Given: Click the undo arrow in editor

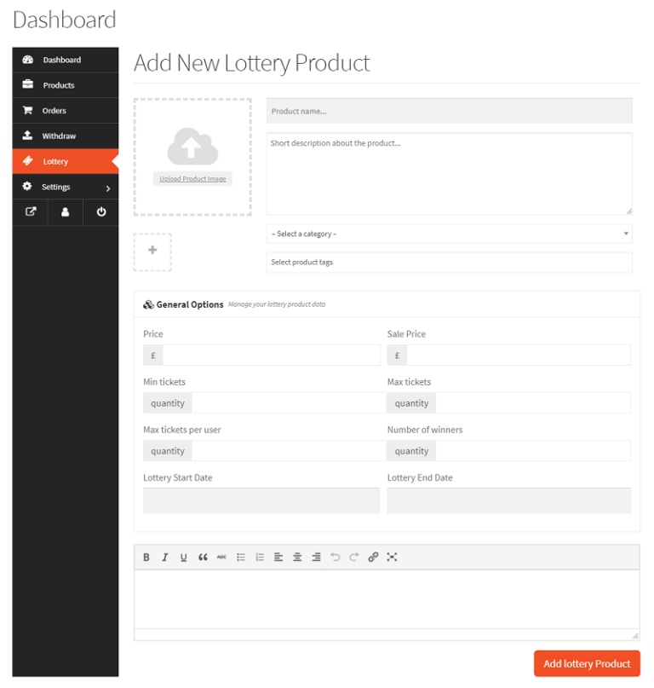Looking at the screenshot, I should pos(336,558).
